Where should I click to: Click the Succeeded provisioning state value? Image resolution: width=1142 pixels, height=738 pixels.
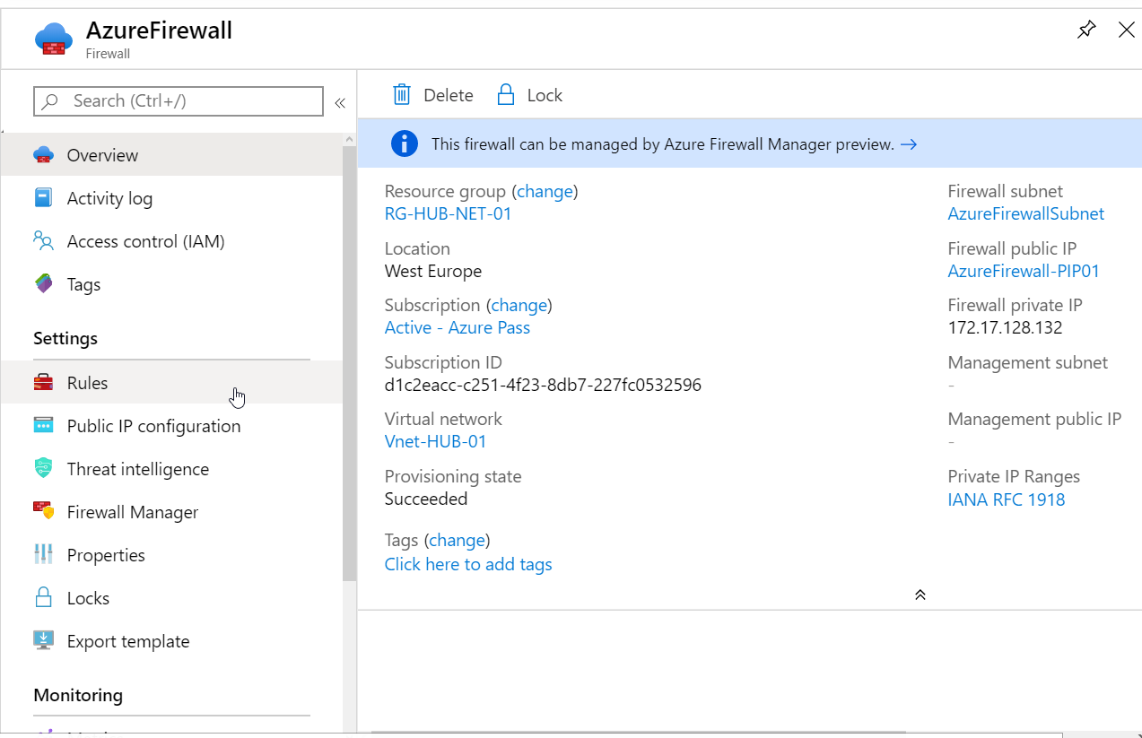coord(426,499)
